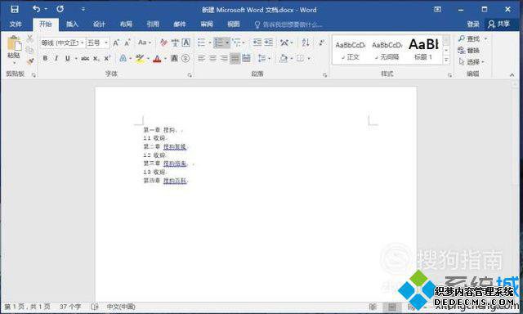Toggle Strikethrough abc formatting
Viewport: 523px width, 314px height.
coord(85,58)
